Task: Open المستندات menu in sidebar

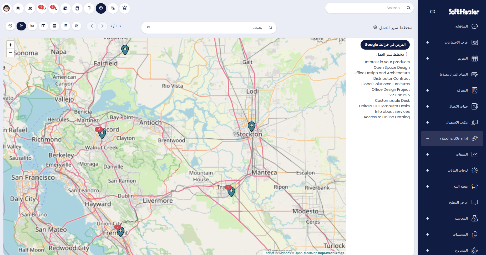Action: [452, 234]
